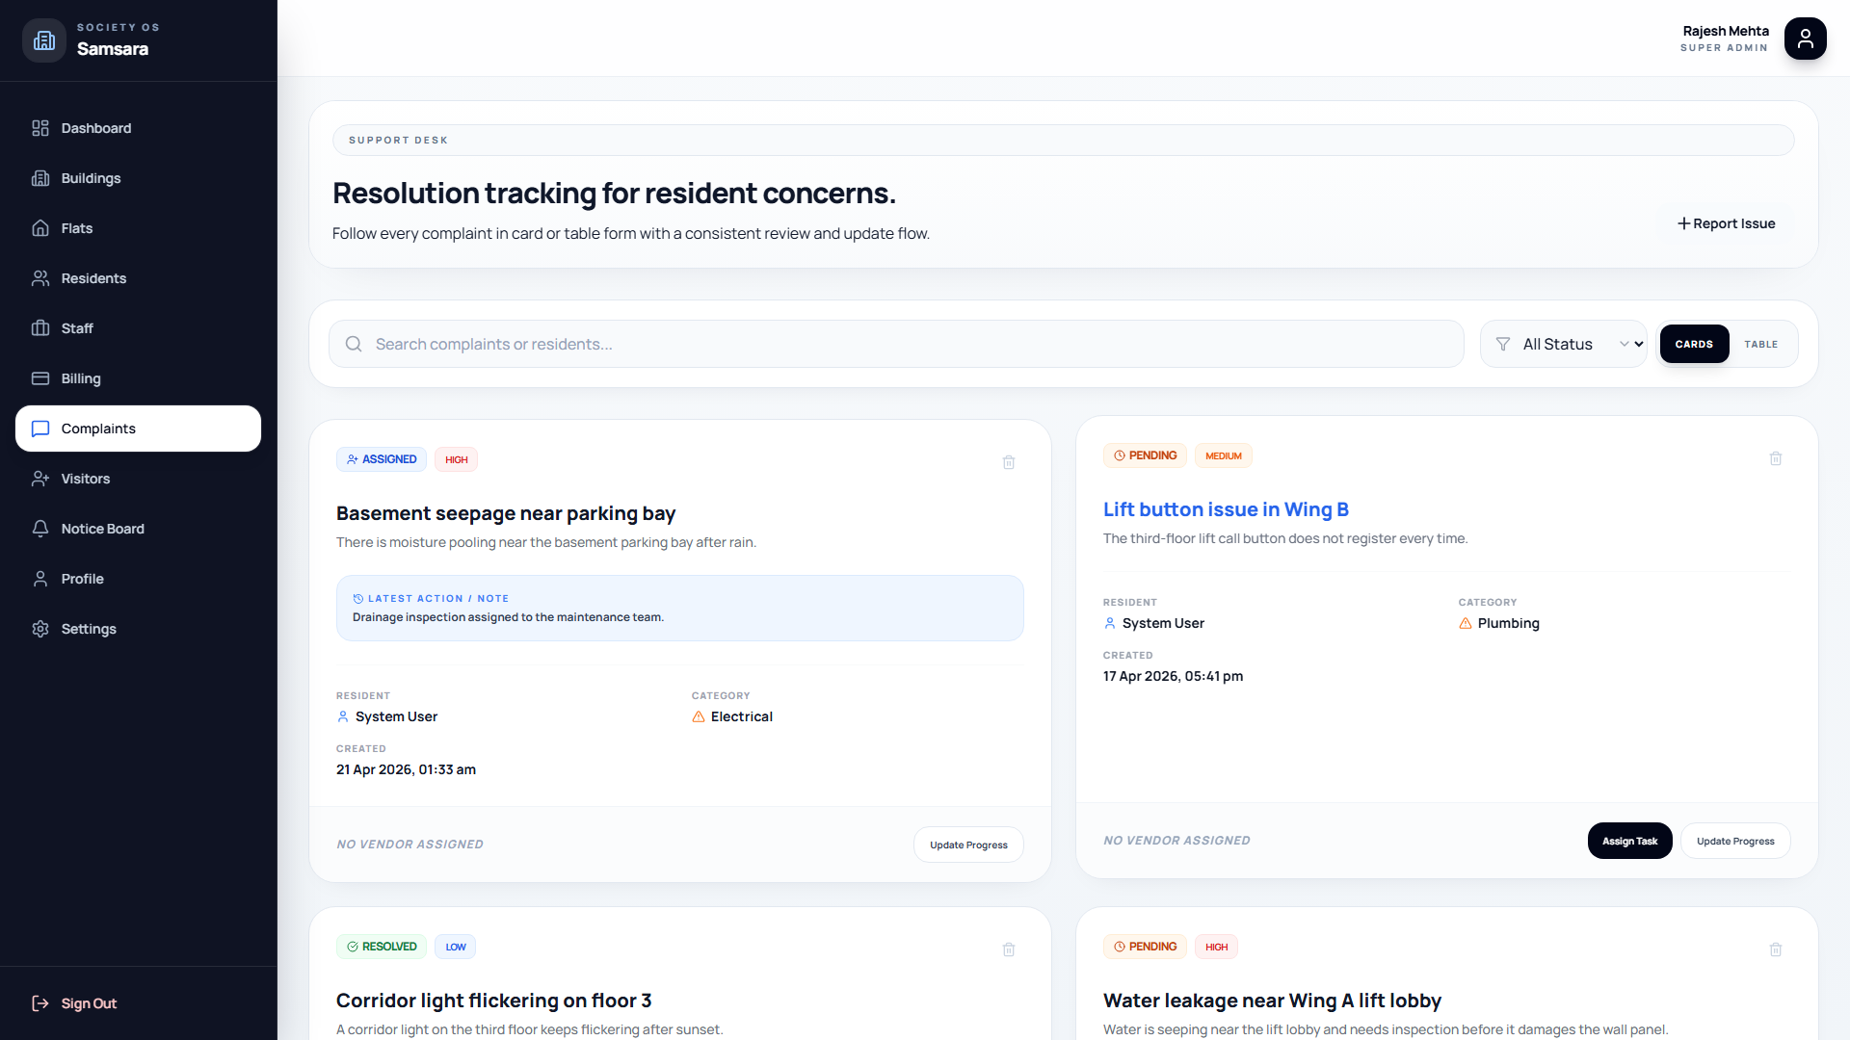The width and height of the screenshot is (1850, 1040).
Task: Click Assign Task on Lift button issue
Action: point(1629,841)
